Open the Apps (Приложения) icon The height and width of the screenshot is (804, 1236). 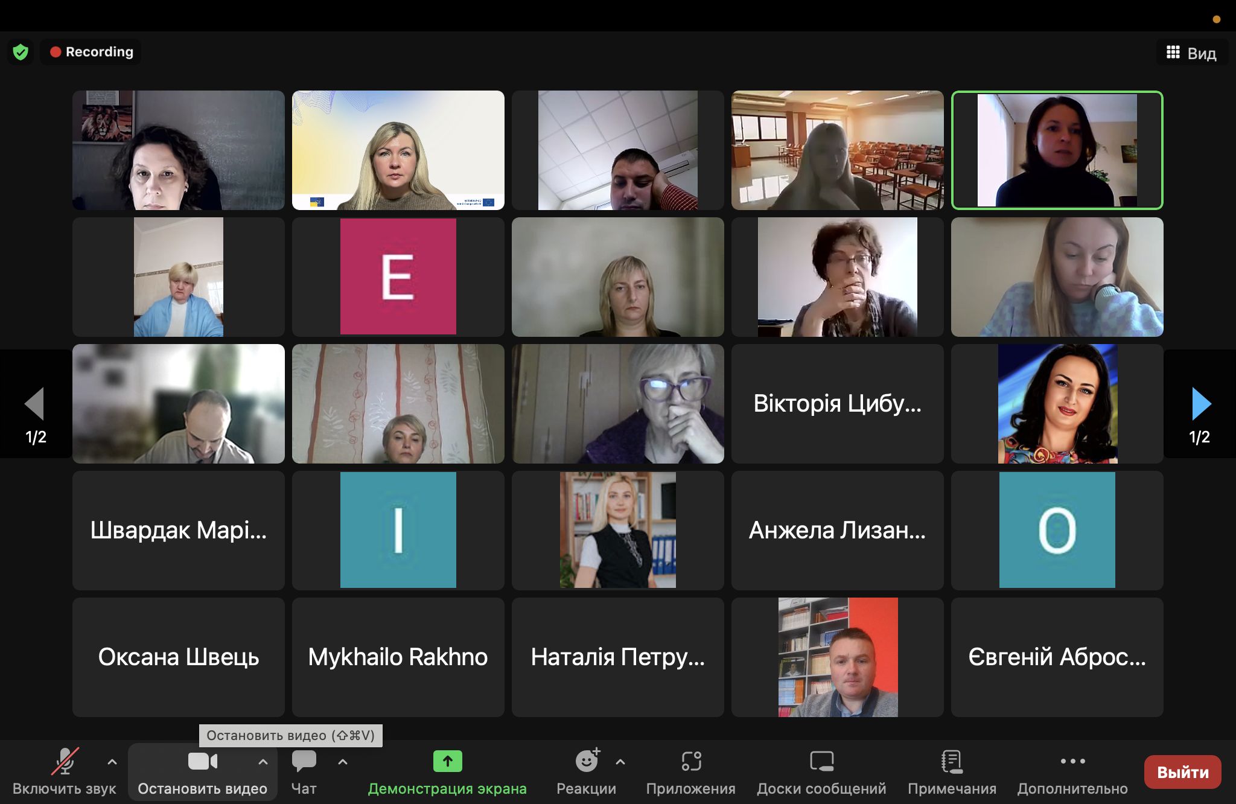691,762
